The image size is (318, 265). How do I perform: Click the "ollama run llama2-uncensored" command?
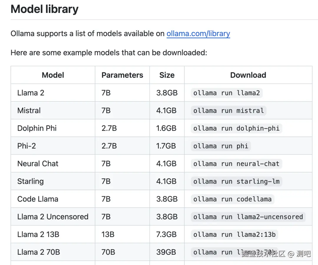[x=248, y=217]
